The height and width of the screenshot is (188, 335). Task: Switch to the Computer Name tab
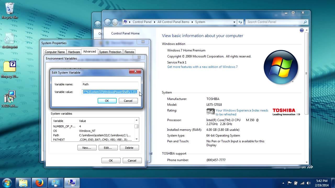point(55,52)
